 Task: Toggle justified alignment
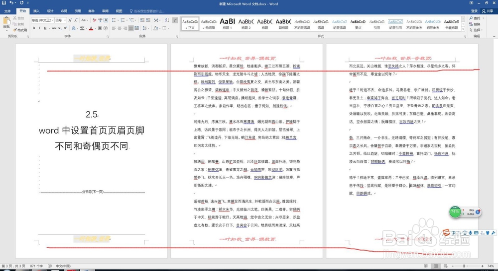coord(131,28)
